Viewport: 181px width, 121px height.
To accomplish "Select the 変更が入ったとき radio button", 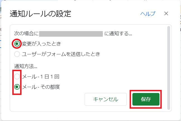I will point(17,44).
